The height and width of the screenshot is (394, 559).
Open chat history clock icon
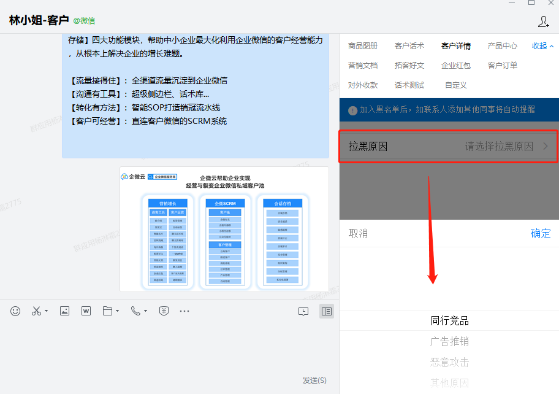(303, 311)
